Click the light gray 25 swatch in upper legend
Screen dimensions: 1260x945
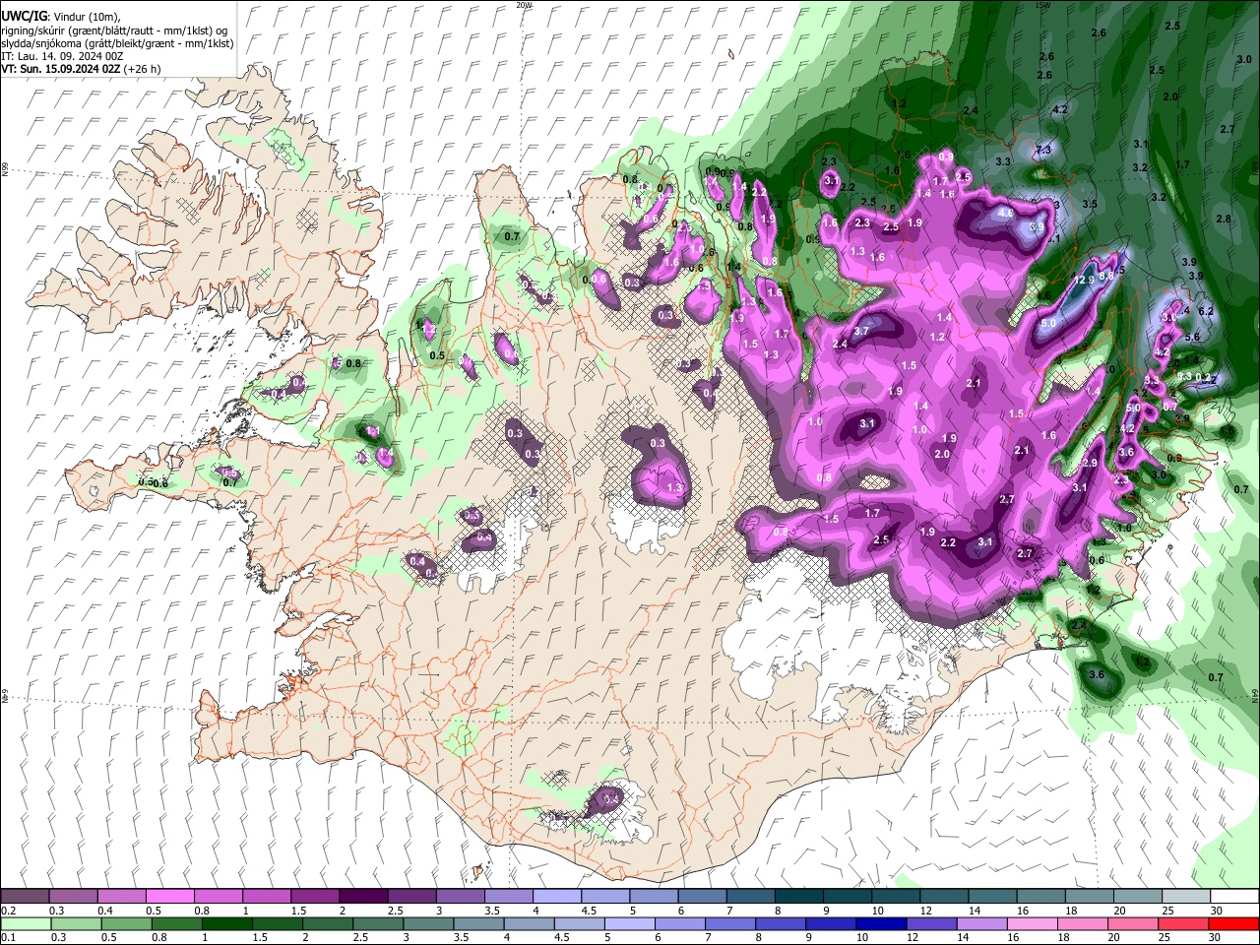pos(1186,897)
